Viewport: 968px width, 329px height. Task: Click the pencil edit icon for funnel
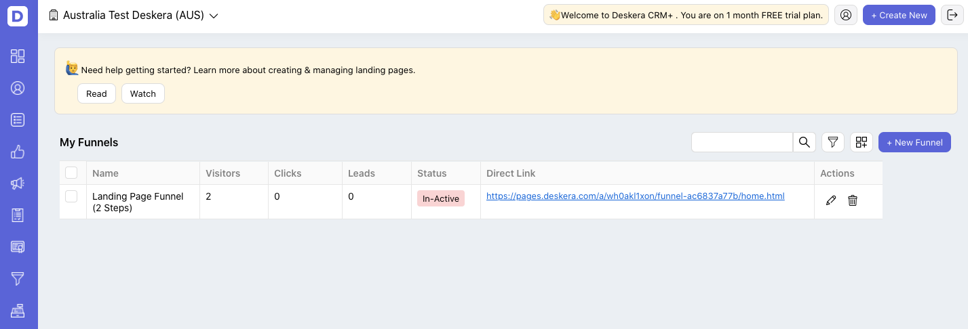click(x=831, y=200)
